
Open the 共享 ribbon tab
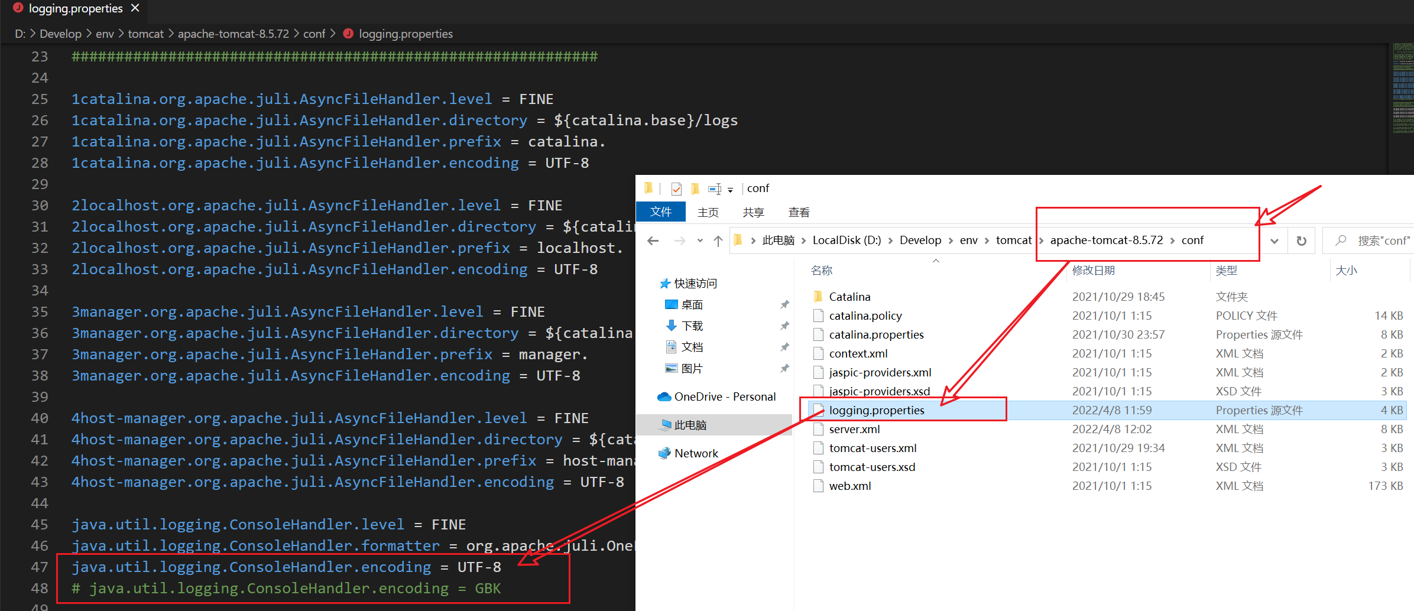[753, 212]
